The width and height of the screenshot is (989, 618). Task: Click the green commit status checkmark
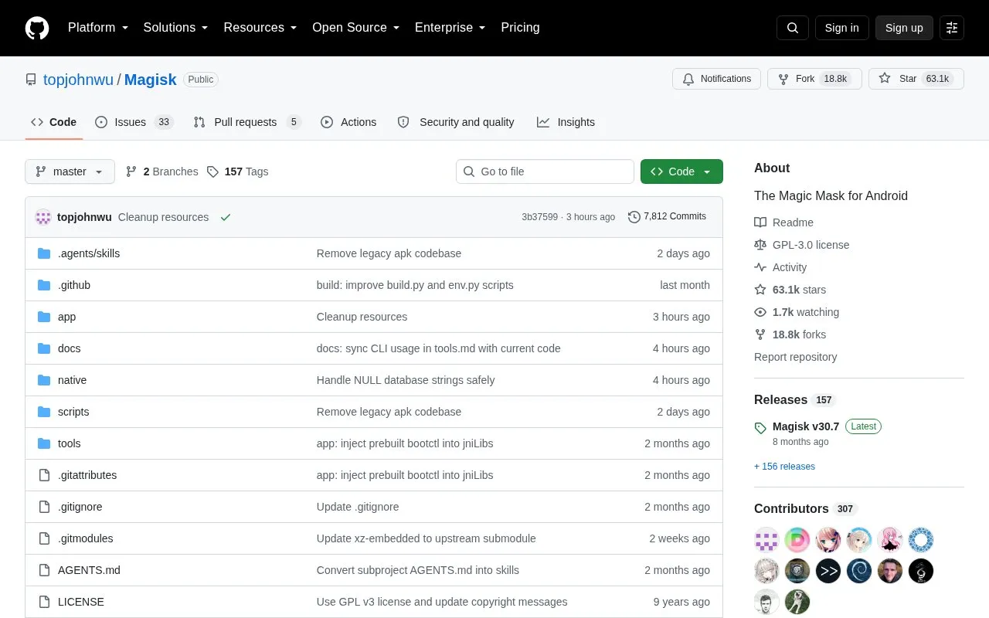tap(226, 217)
